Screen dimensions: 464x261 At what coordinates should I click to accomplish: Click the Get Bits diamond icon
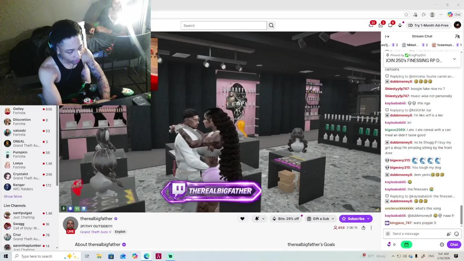click(x=400, y=25)
